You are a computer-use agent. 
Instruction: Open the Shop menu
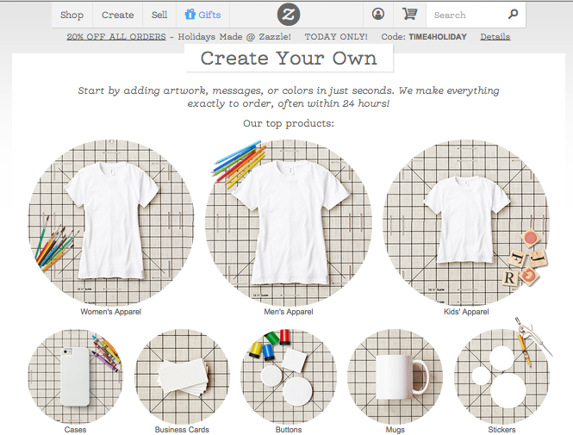[72, 15]
